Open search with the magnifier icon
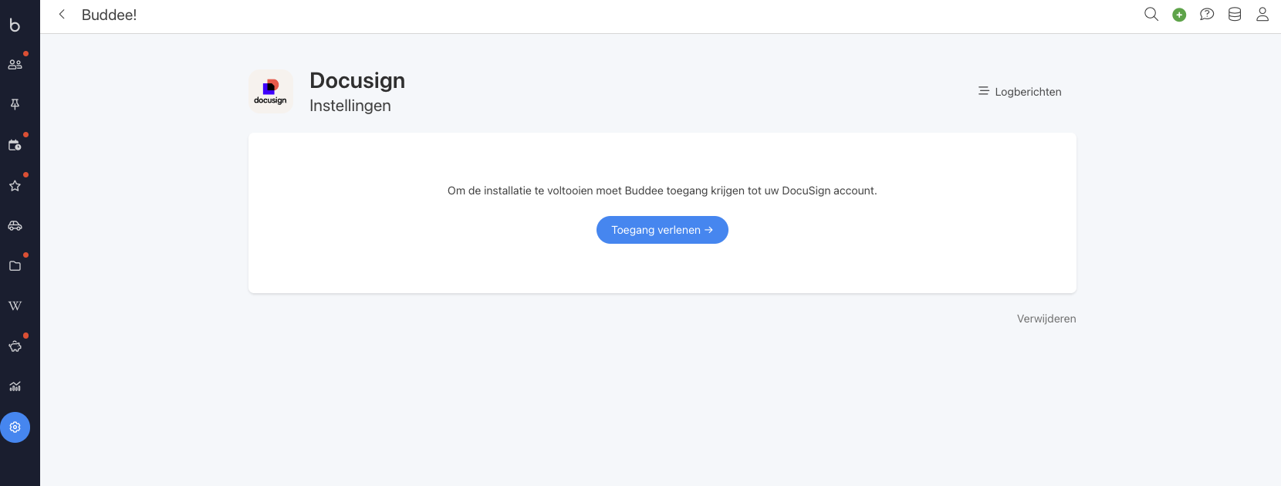Image resolution: width=1281 pixels, height=486 pixels. click(1151, 15)
